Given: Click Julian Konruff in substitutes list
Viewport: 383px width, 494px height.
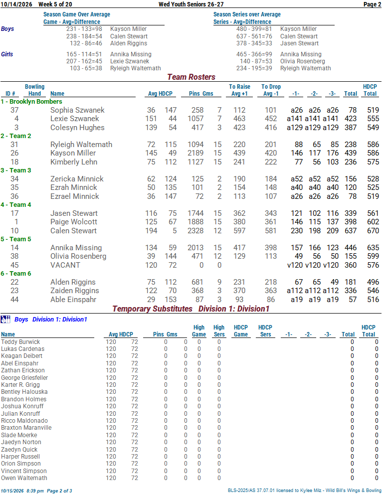Looking at the screenshot, I should coord(20,413).
